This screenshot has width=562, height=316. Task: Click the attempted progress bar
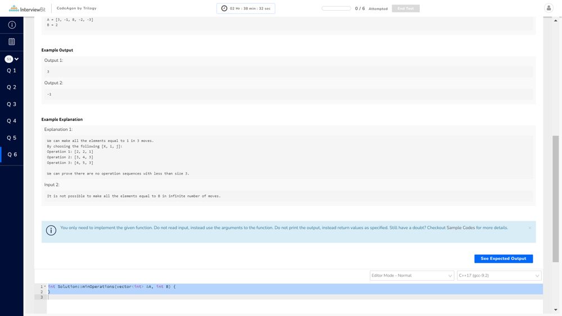[x=336, y=8]
